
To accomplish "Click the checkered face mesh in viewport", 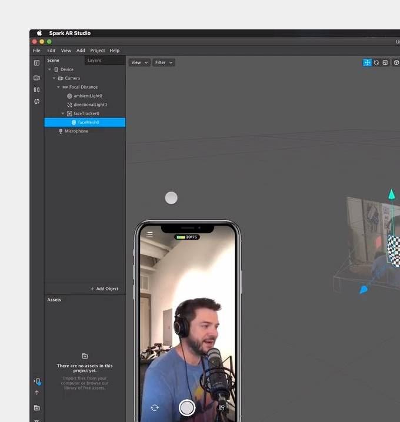I will point(394,250).
